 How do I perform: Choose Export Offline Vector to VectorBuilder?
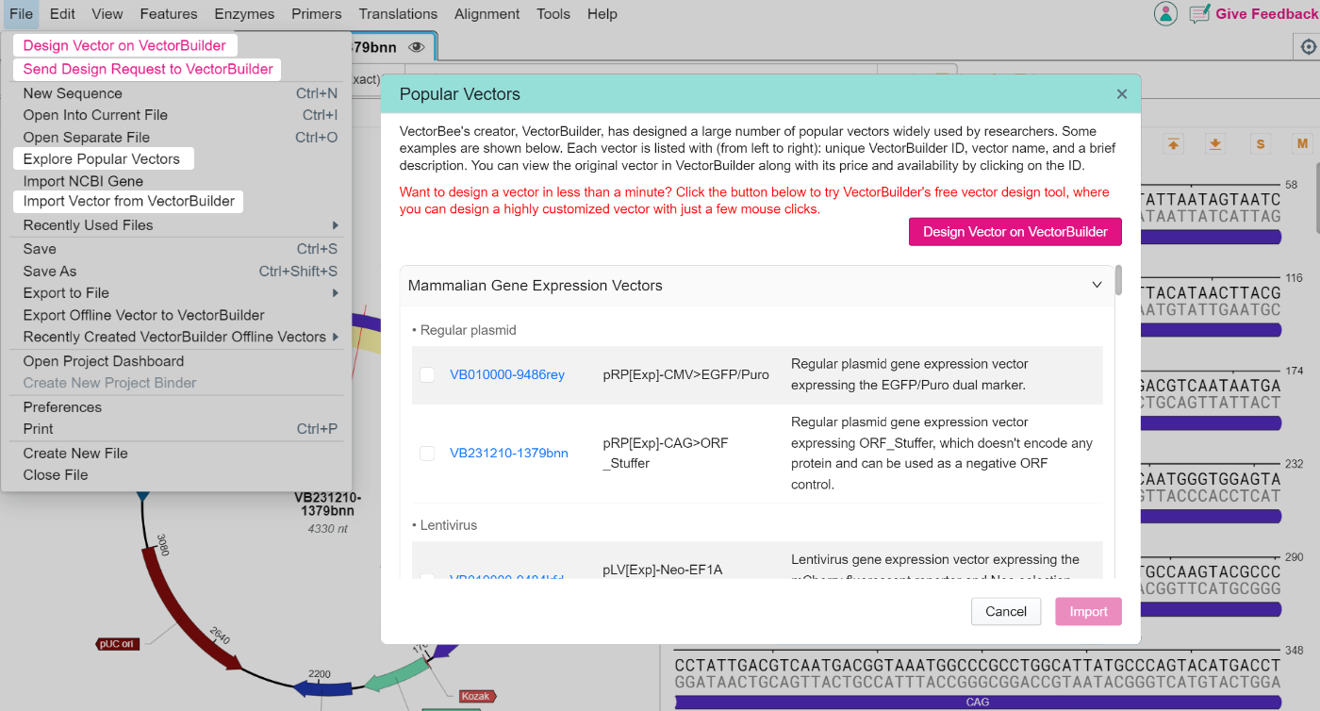pyautogui.click(x=176, y=315)
